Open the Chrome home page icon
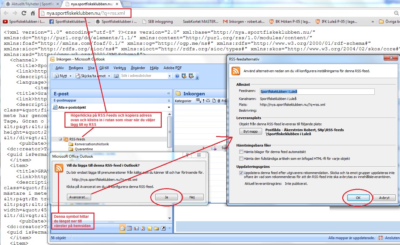Viewport: 400px width, 245px height. (x=33, y=13)
